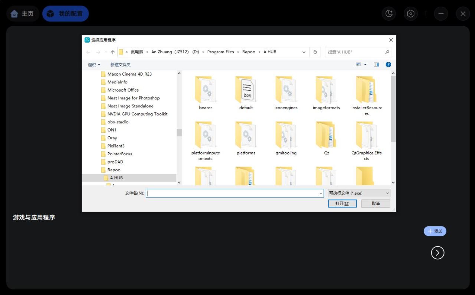
Task: Select the platforminputcontexts folder
Action: tap(205, 141)
